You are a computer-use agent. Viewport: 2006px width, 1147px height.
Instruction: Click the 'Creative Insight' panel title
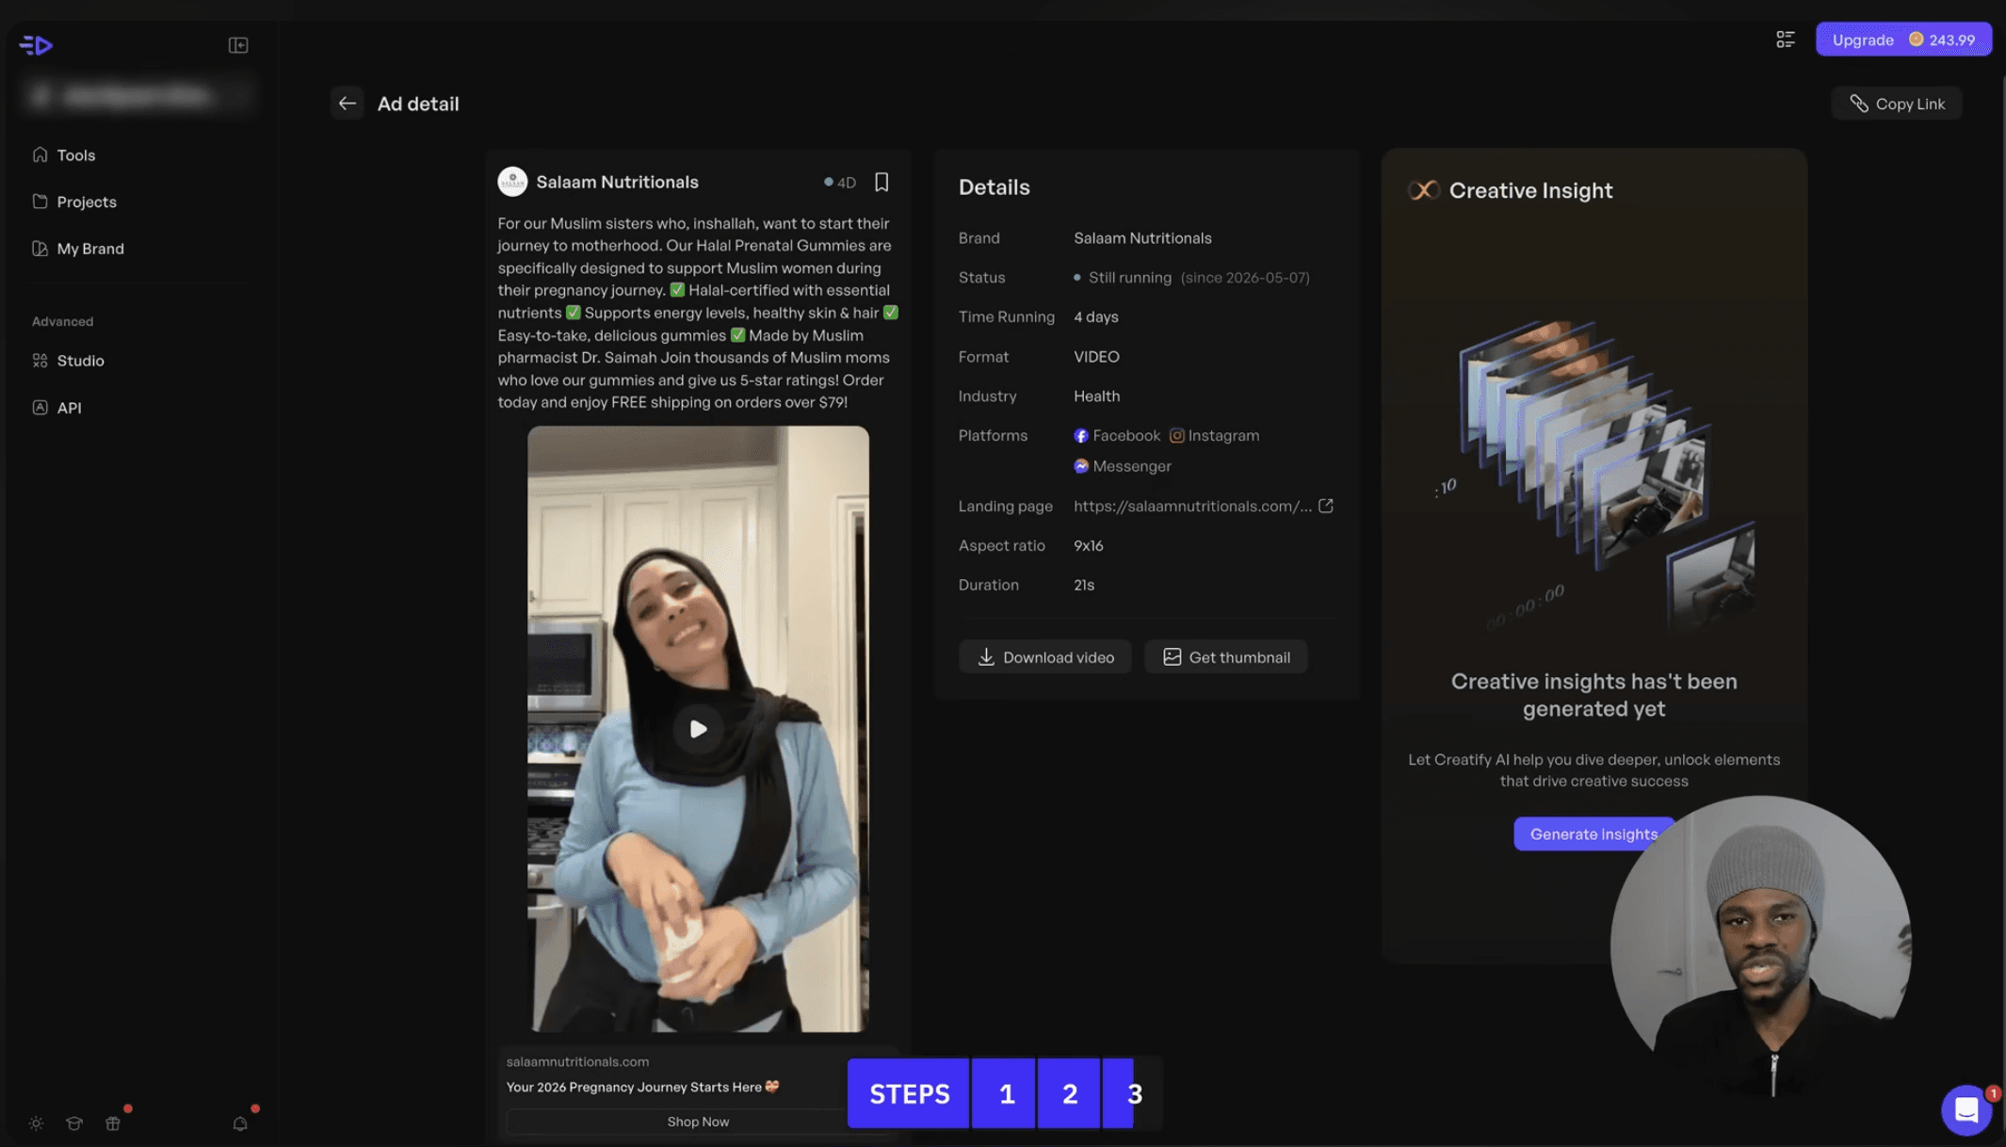1530,190
